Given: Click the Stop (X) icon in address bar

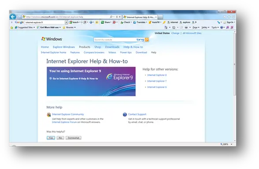Looking at the screenshot, I should [120, 17].
